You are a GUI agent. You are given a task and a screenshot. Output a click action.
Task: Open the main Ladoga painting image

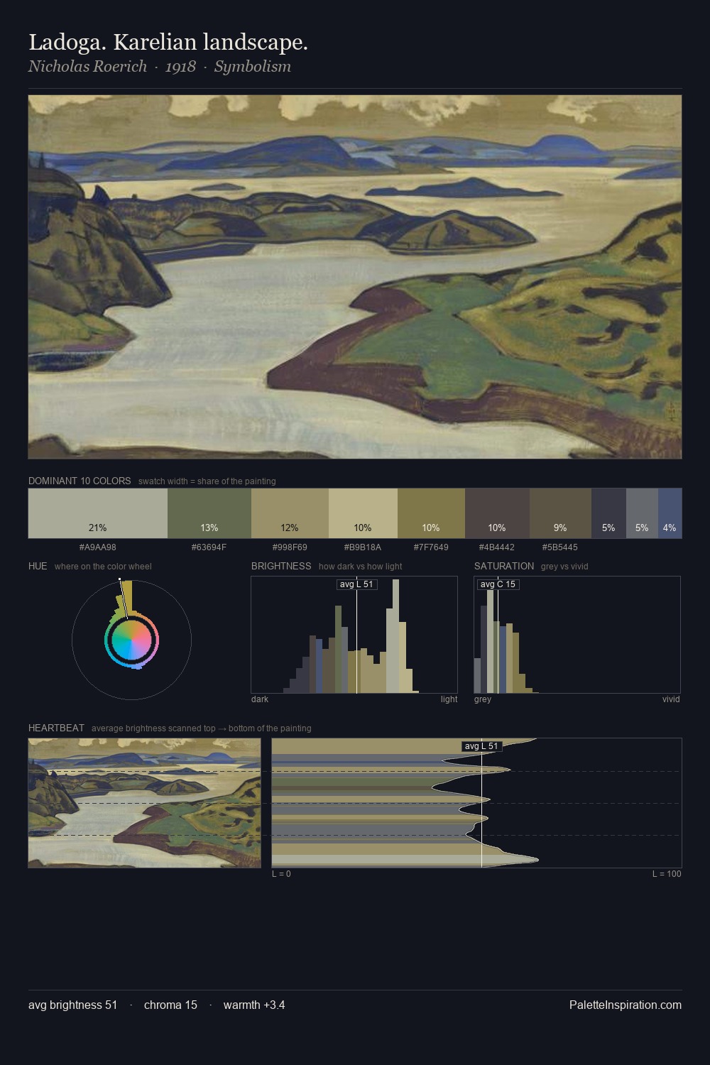(x=355, y=277)
